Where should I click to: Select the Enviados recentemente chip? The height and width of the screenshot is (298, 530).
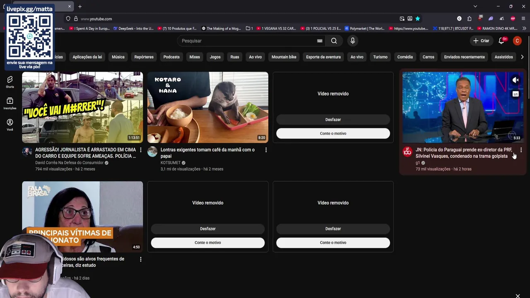[x=464, y=57]
